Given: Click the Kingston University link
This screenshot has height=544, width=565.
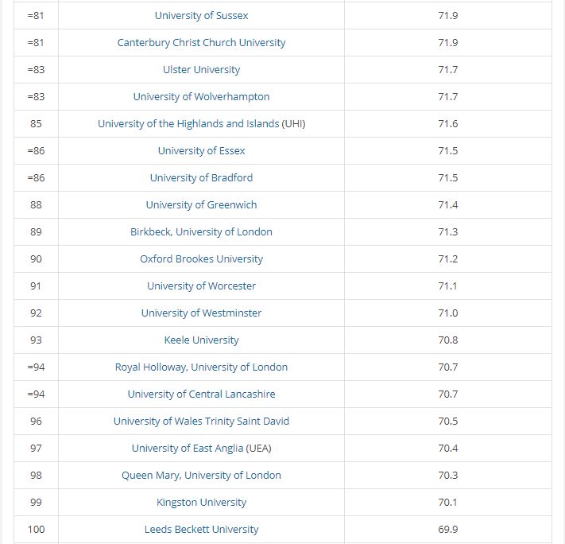Looking at the screenshot, I should pos(201,503).
